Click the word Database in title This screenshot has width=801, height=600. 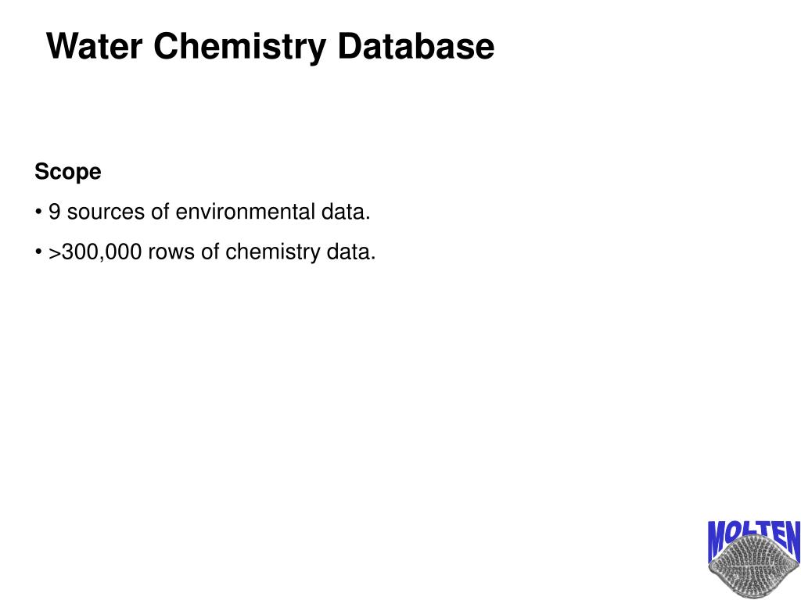[x=416, y=46]
